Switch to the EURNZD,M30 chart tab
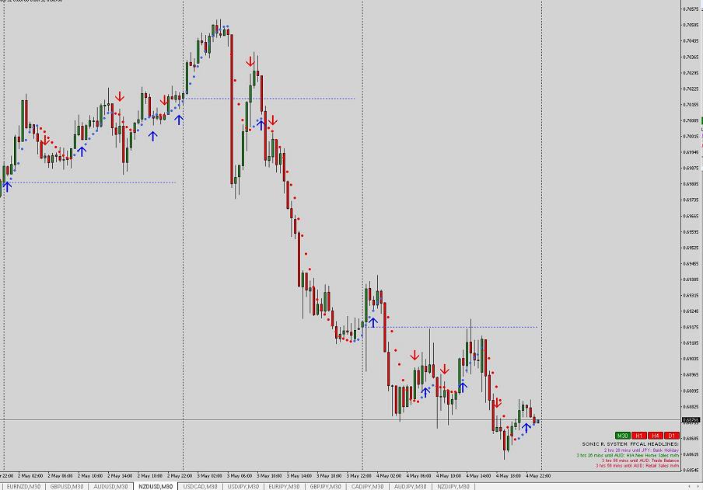The image size is (703, 490). click(x=23, y=486)
